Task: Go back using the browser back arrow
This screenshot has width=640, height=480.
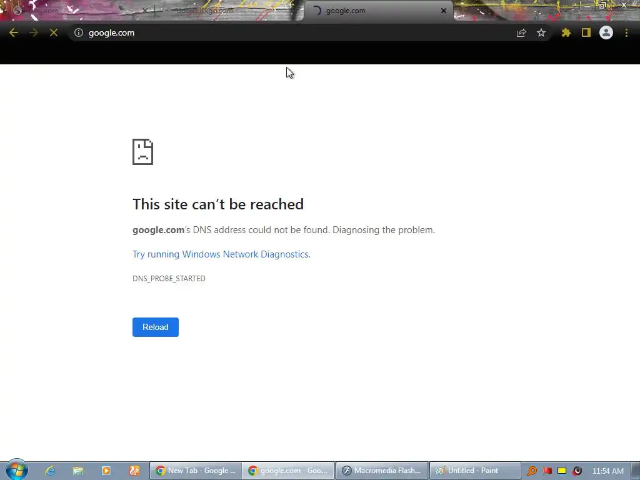Action: 14,32
